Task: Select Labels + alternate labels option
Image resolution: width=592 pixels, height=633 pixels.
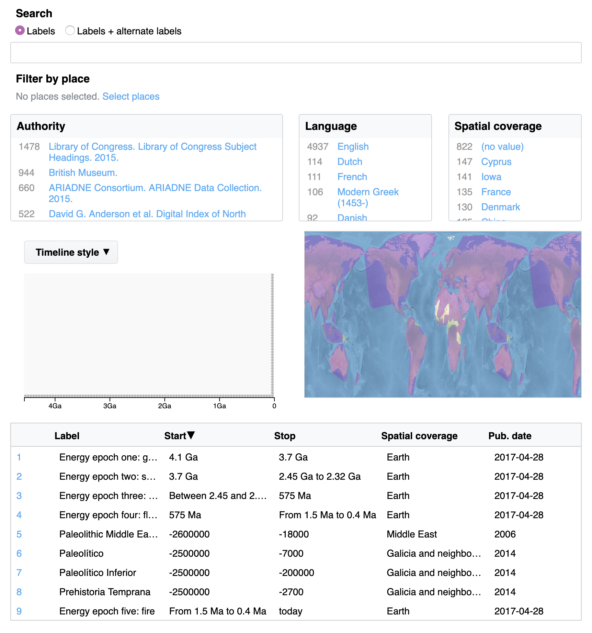Action: (x=70, y=31)
